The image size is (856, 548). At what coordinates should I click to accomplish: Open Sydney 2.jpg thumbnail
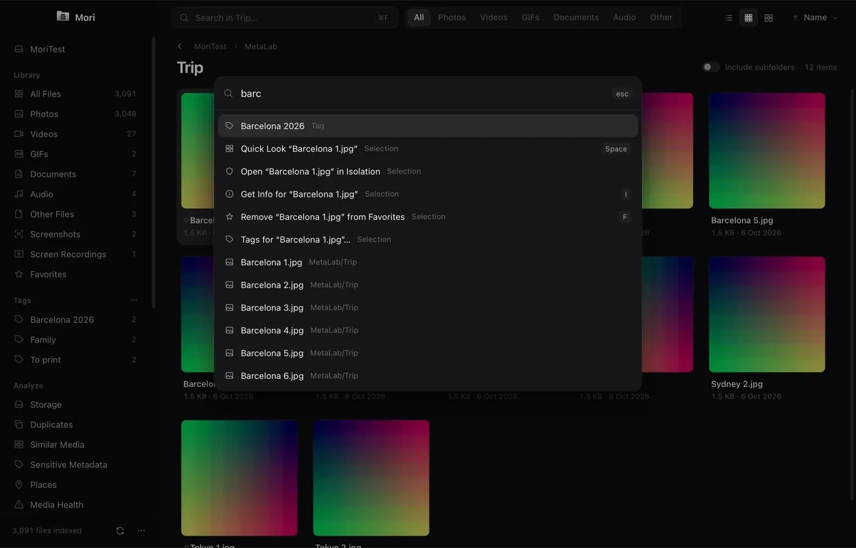click(767, 315)
